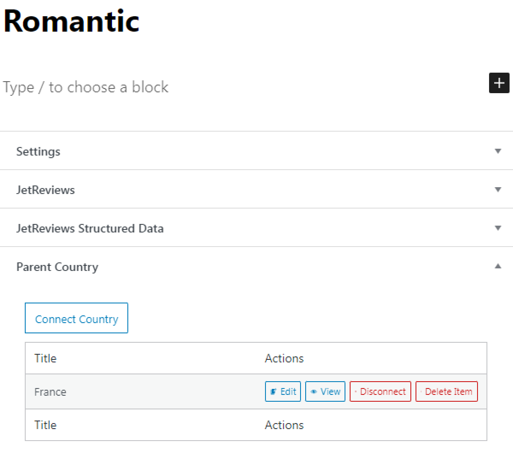The width and height of the screenshot is (513, 453).
Task: Click Disconnect to unlink France
Action: [x=380, y=391]
